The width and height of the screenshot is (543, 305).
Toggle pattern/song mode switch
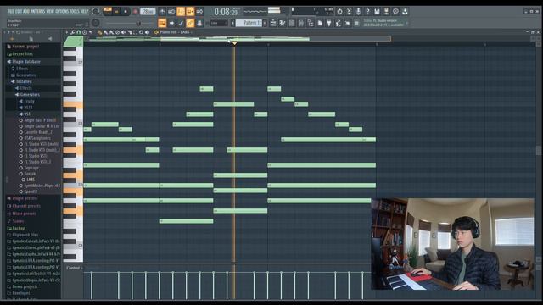[108, 11]
